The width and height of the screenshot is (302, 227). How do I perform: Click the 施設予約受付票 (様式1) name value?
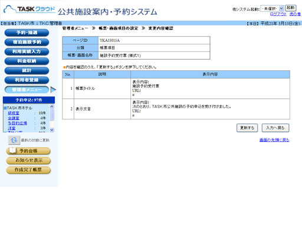120,56
